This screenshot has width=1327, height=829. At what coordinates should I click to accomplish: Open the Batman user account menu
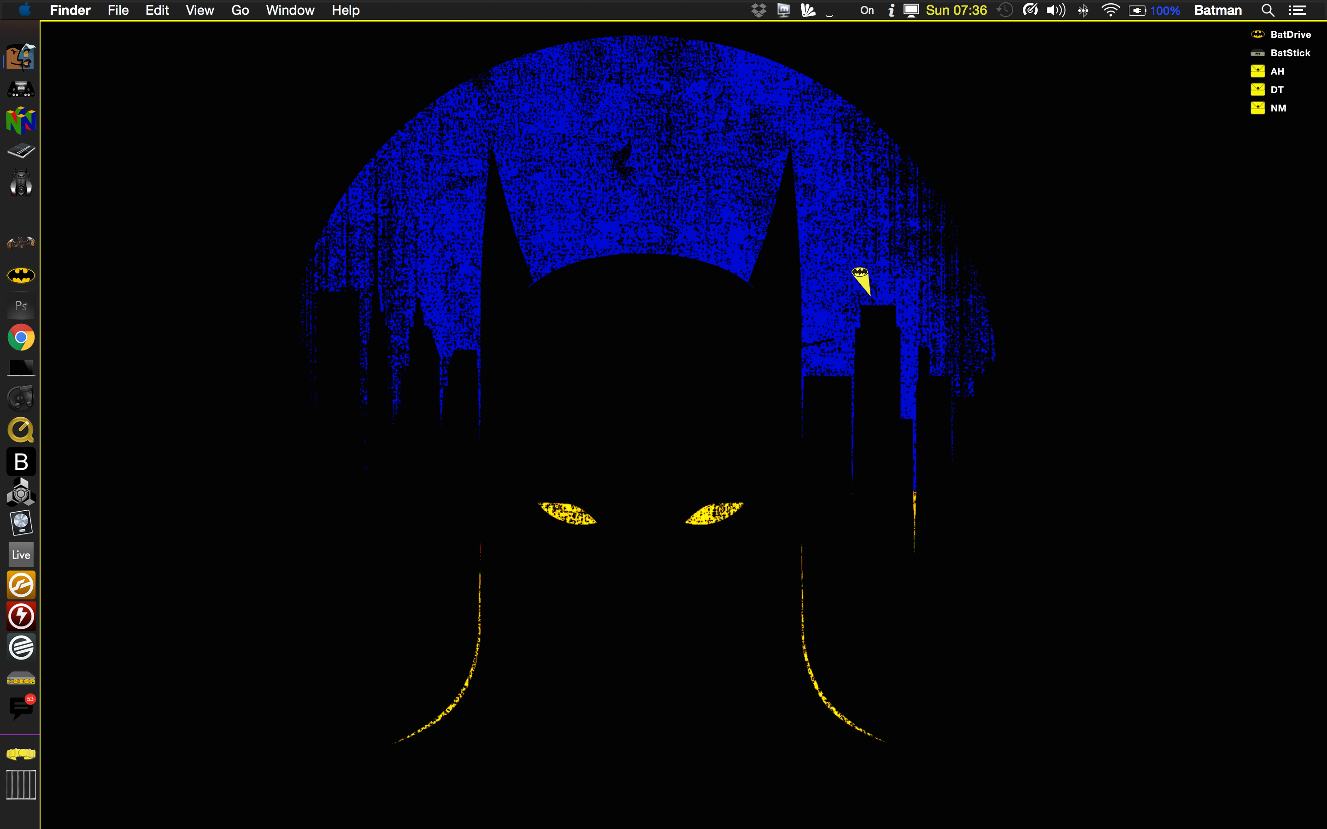point(1217,11)
